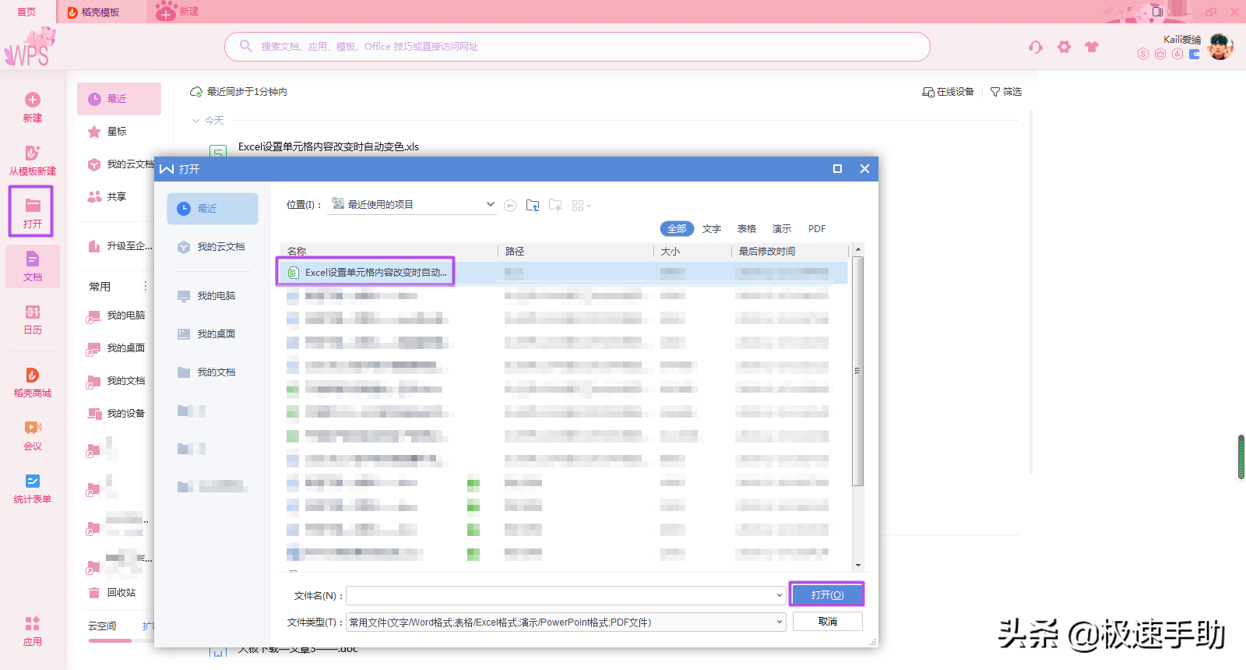The height and width of the screenshot is (670, 1246).
Task: Open the 日历 calendar icon
Action: click(x=33, y=312)
